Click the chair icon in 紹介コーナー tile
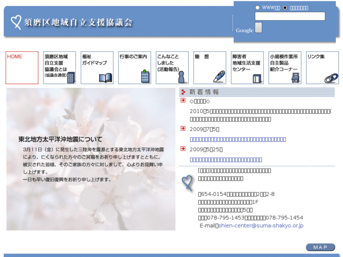343x257 pixels. [x=295, y=78]
